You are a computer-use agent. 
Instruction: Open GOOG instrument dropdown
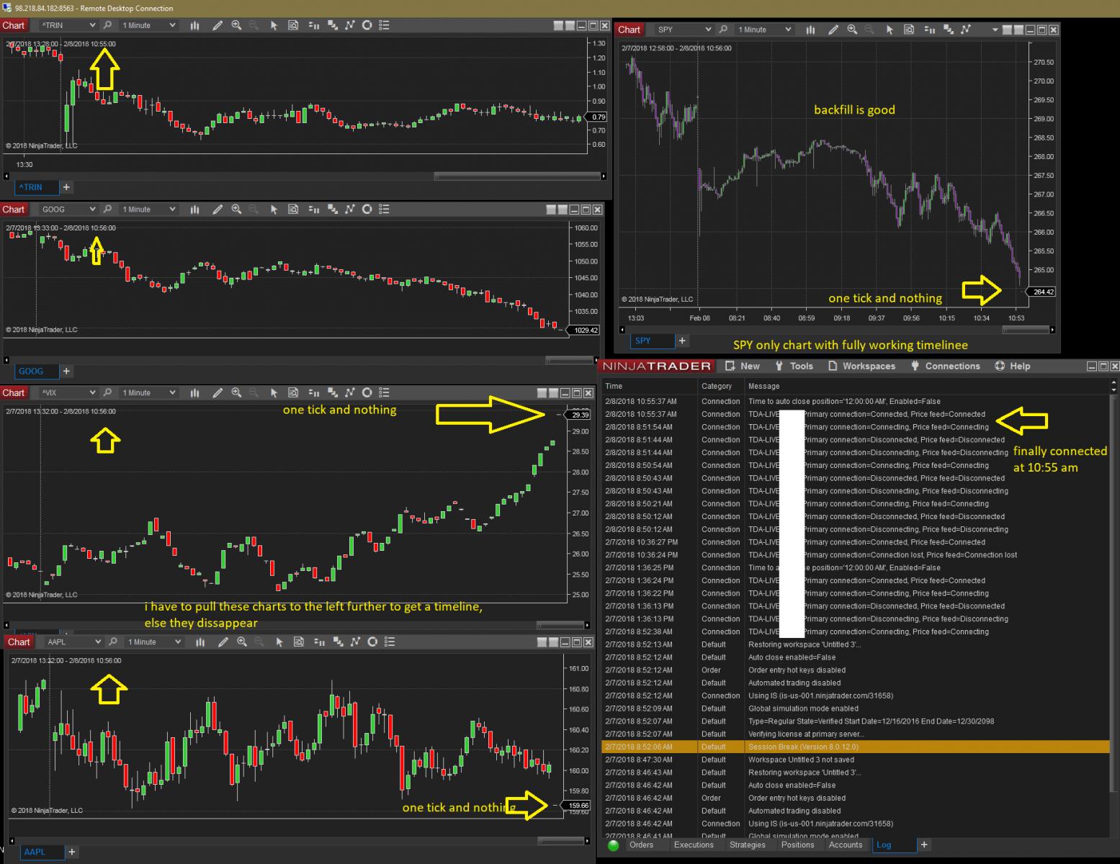click(68, 210)
